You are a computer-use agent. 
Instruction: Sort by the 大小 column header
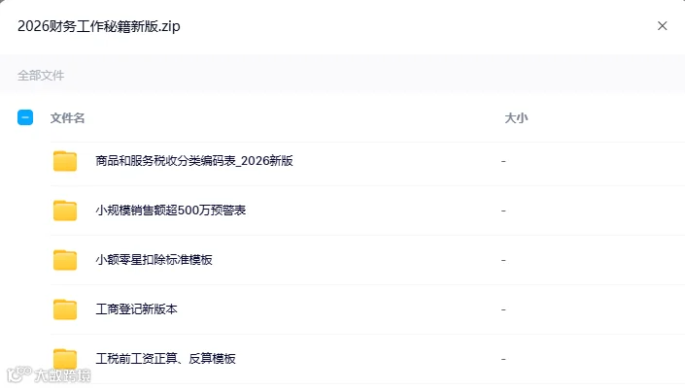coord(516,117)
